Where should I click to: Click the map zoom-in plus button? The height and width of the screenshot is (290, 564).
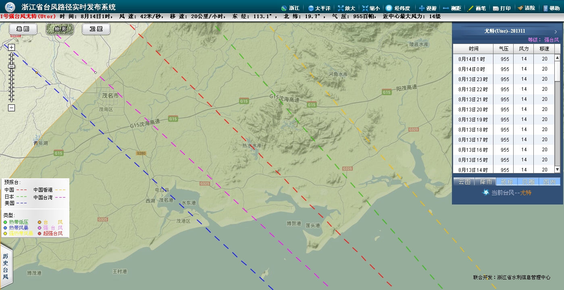tap(12, 47)
